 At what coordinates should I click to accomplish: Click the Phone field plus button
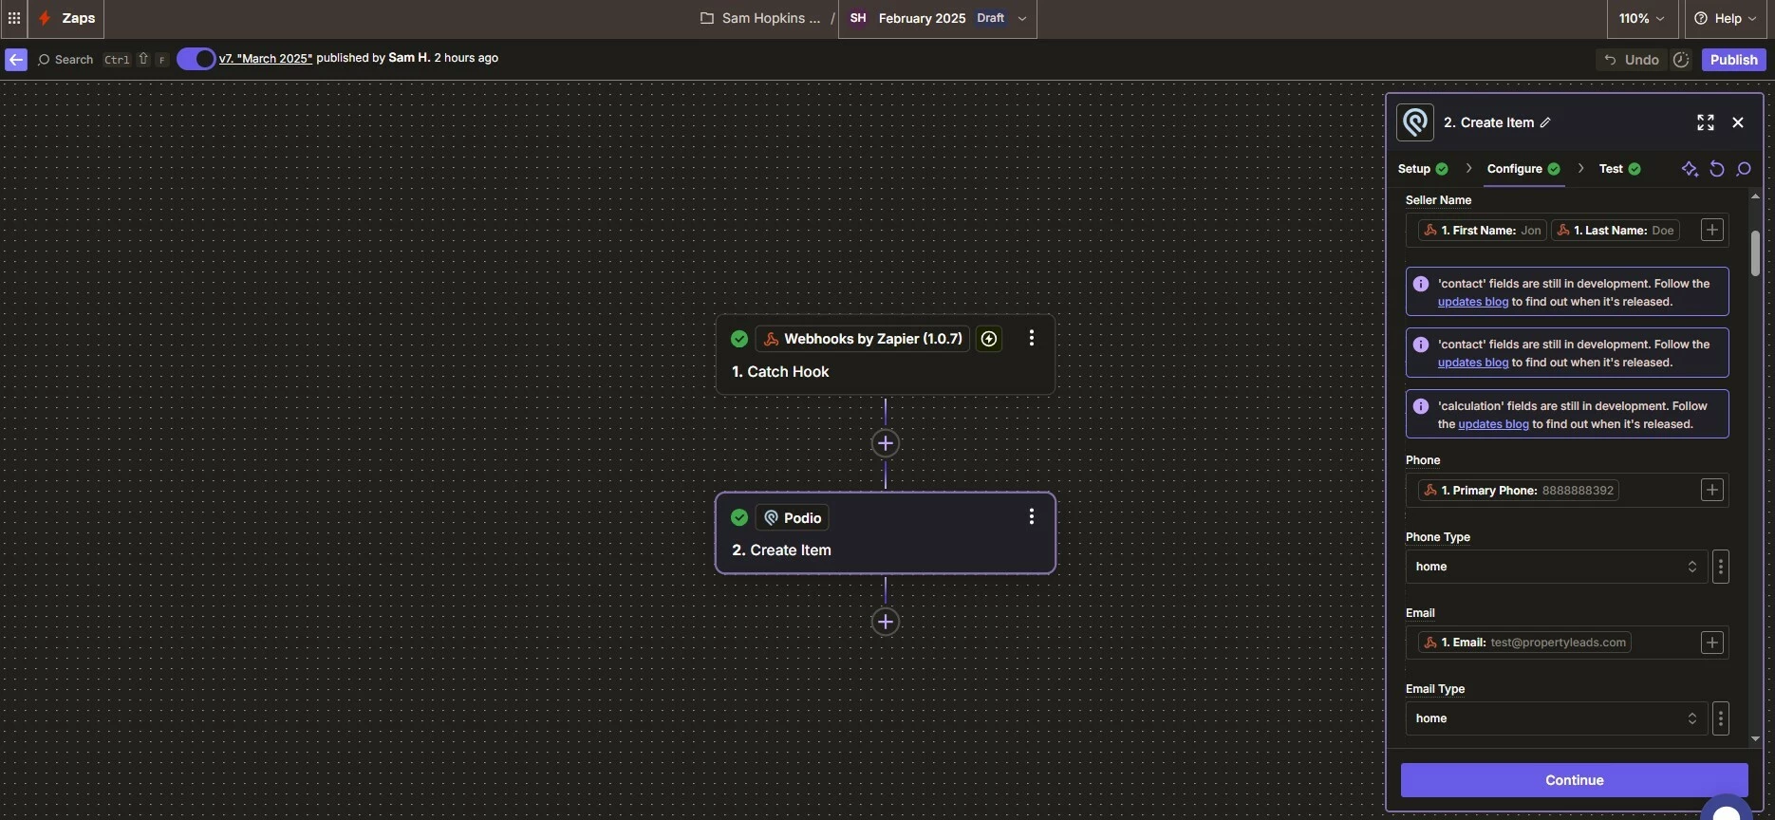1711,490
